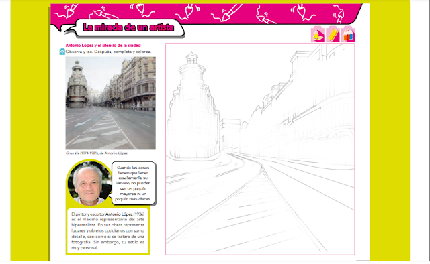430x264 pixels.
Task: Click the colored pencils material icon
Action: [x=348, y=34]
